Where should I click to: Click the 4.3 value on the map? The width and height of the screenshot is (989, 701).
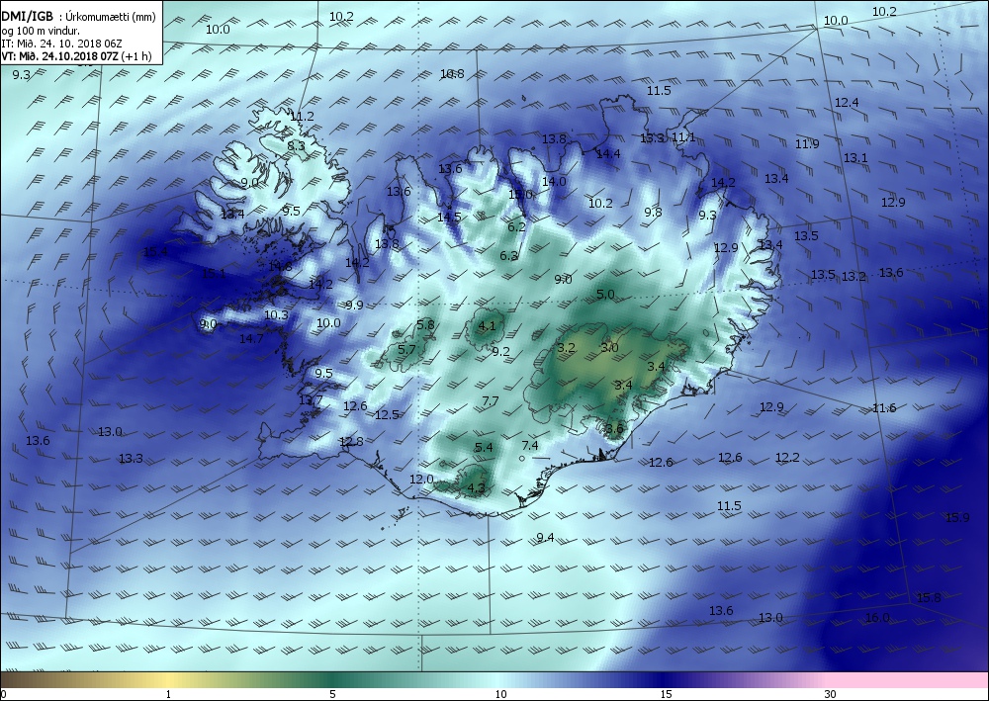point(477,487)
